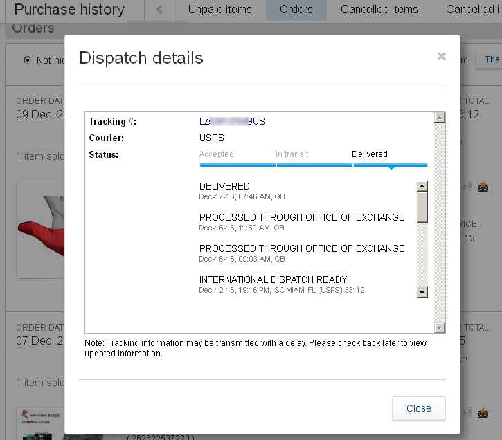Click the envelope icon for the 07 Dec order
The image size is (502, 440).
[x=483, y=413]
